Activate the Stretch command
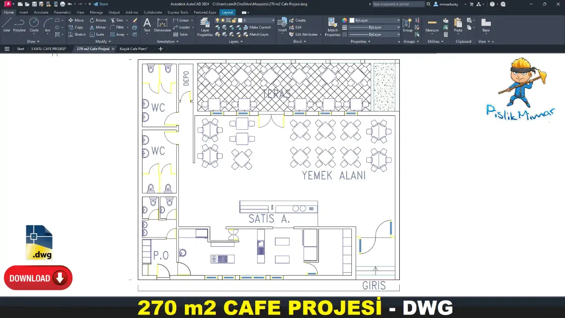This screenshot has width=565, height=318. pyautogui.click(x=77, y=35)
